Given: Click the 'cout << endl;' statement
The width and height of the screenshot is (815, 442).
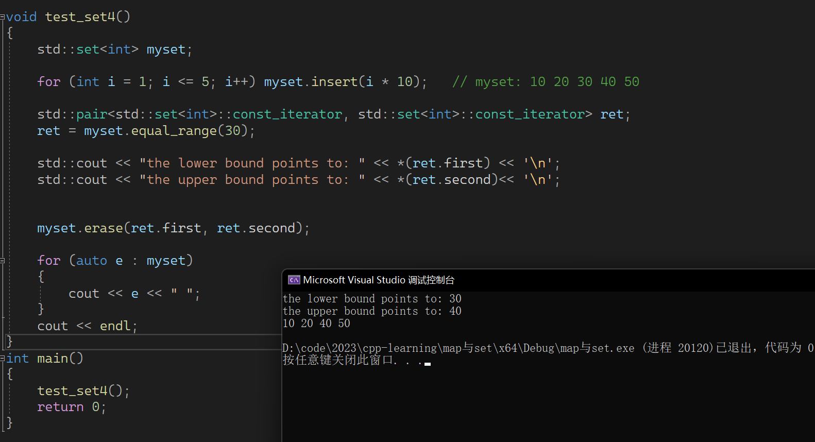Looking at the screenshot, I should click(88, 326).
